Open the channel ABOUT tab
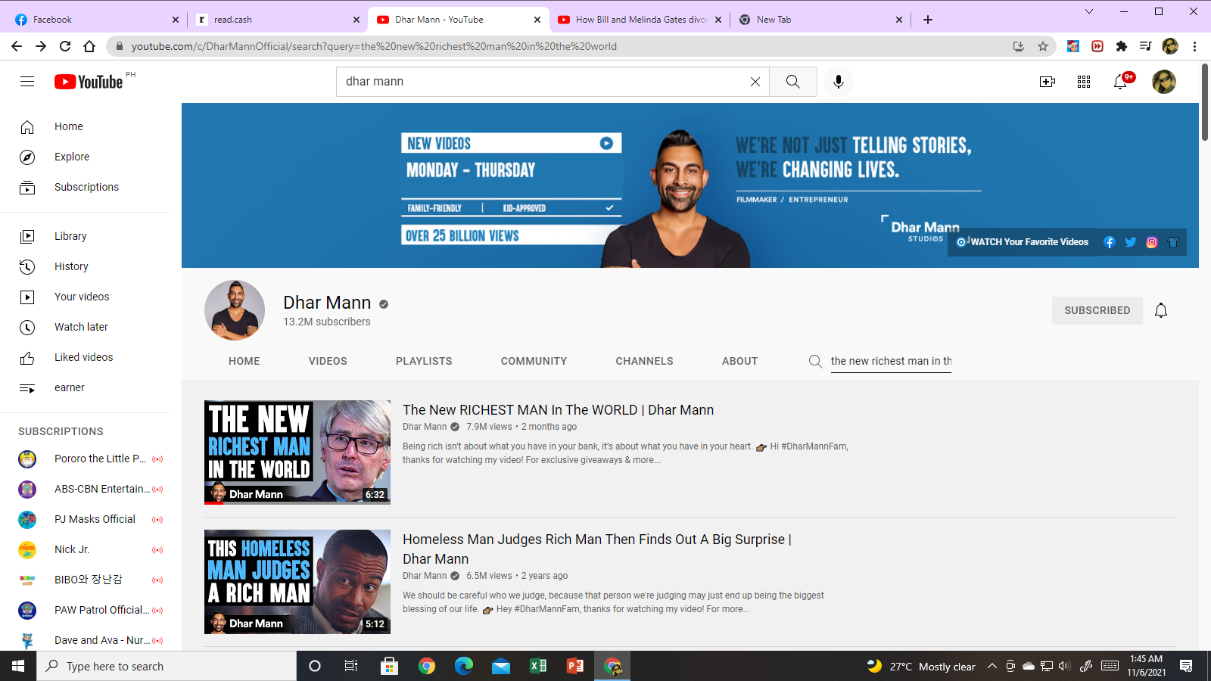This screenshot has width=1211, height=681. coord(739,362)
